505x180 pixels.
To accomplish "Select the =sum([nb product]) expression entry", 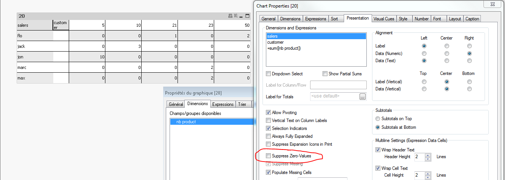I will point(284,48).
